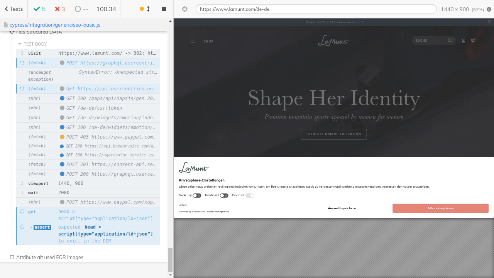
Task: Enable the Funktionell consent toggle
Action: (224, 195)
